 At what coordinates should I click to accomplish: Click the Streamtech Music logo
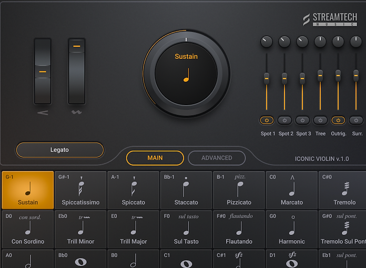[330, 19]
